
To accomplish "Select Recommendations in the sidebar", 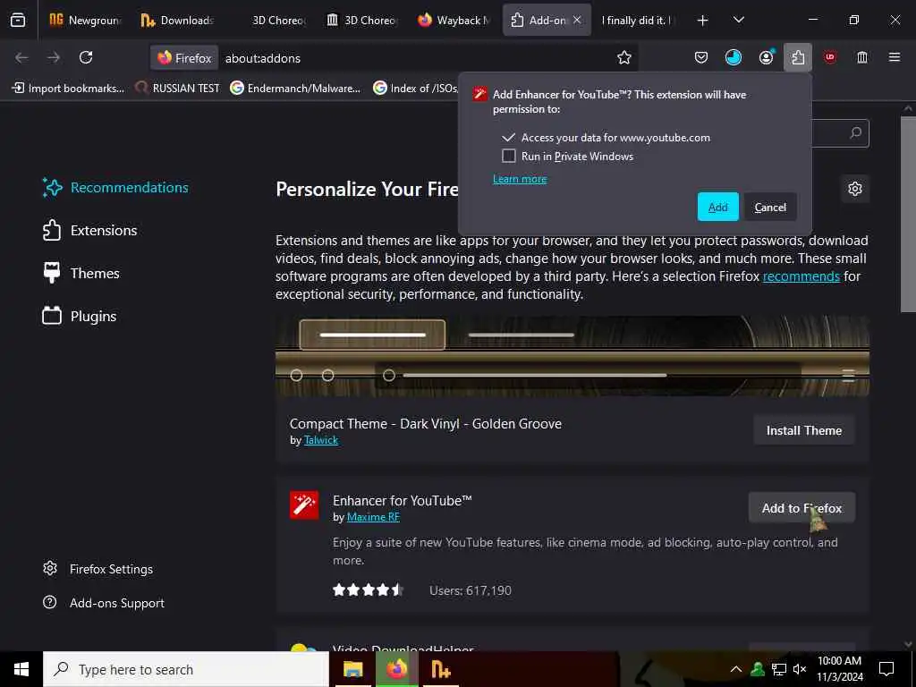I will click(115, 188).
